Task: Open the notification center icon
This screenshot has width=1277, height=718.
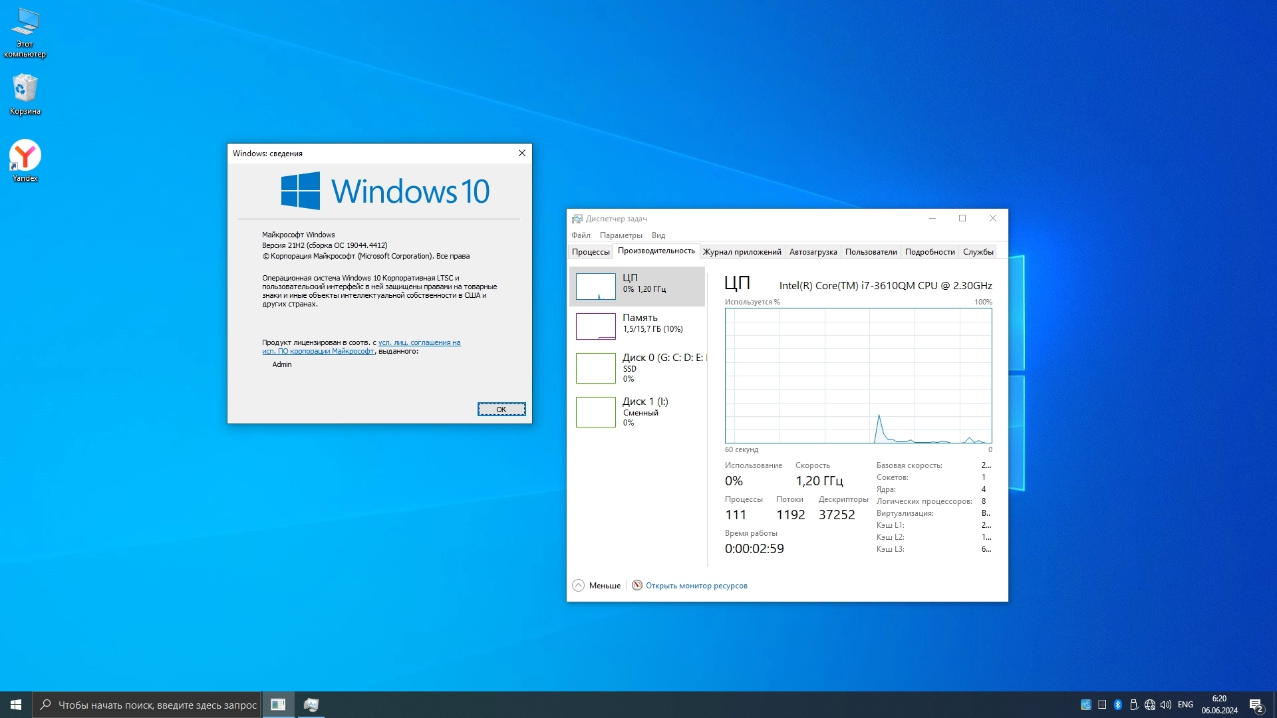Action: click(1256, 705)
